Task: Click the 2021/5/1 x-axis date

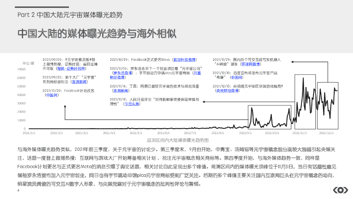Action: point(136,133)
